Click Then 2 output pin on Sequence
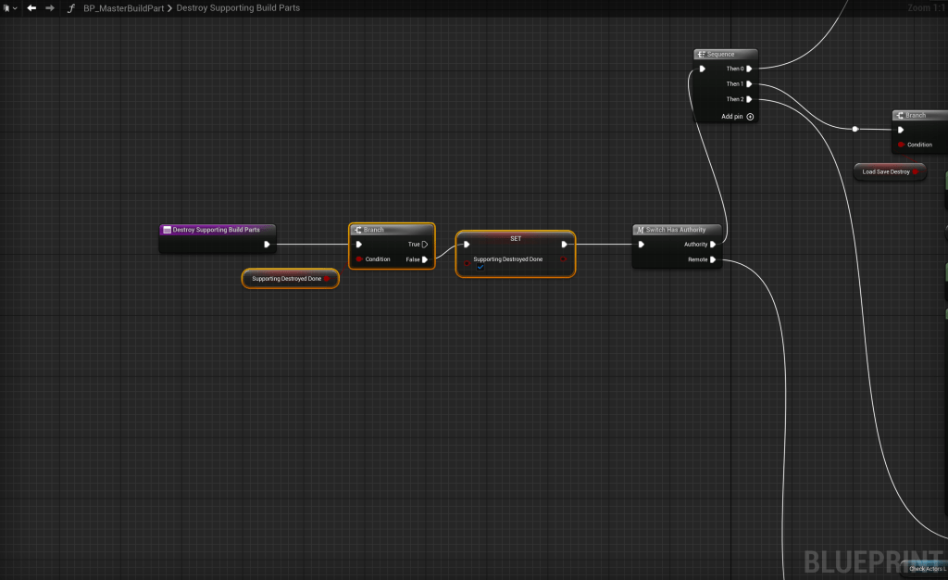The width and height of the screenshot is (948, 580). (749, 99)
